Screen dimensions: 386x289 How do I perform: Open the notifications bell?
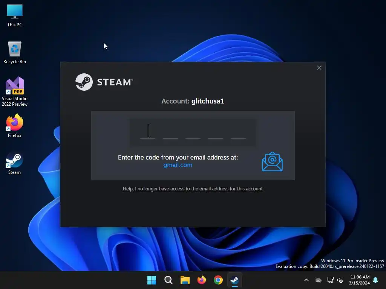[376, 280]
